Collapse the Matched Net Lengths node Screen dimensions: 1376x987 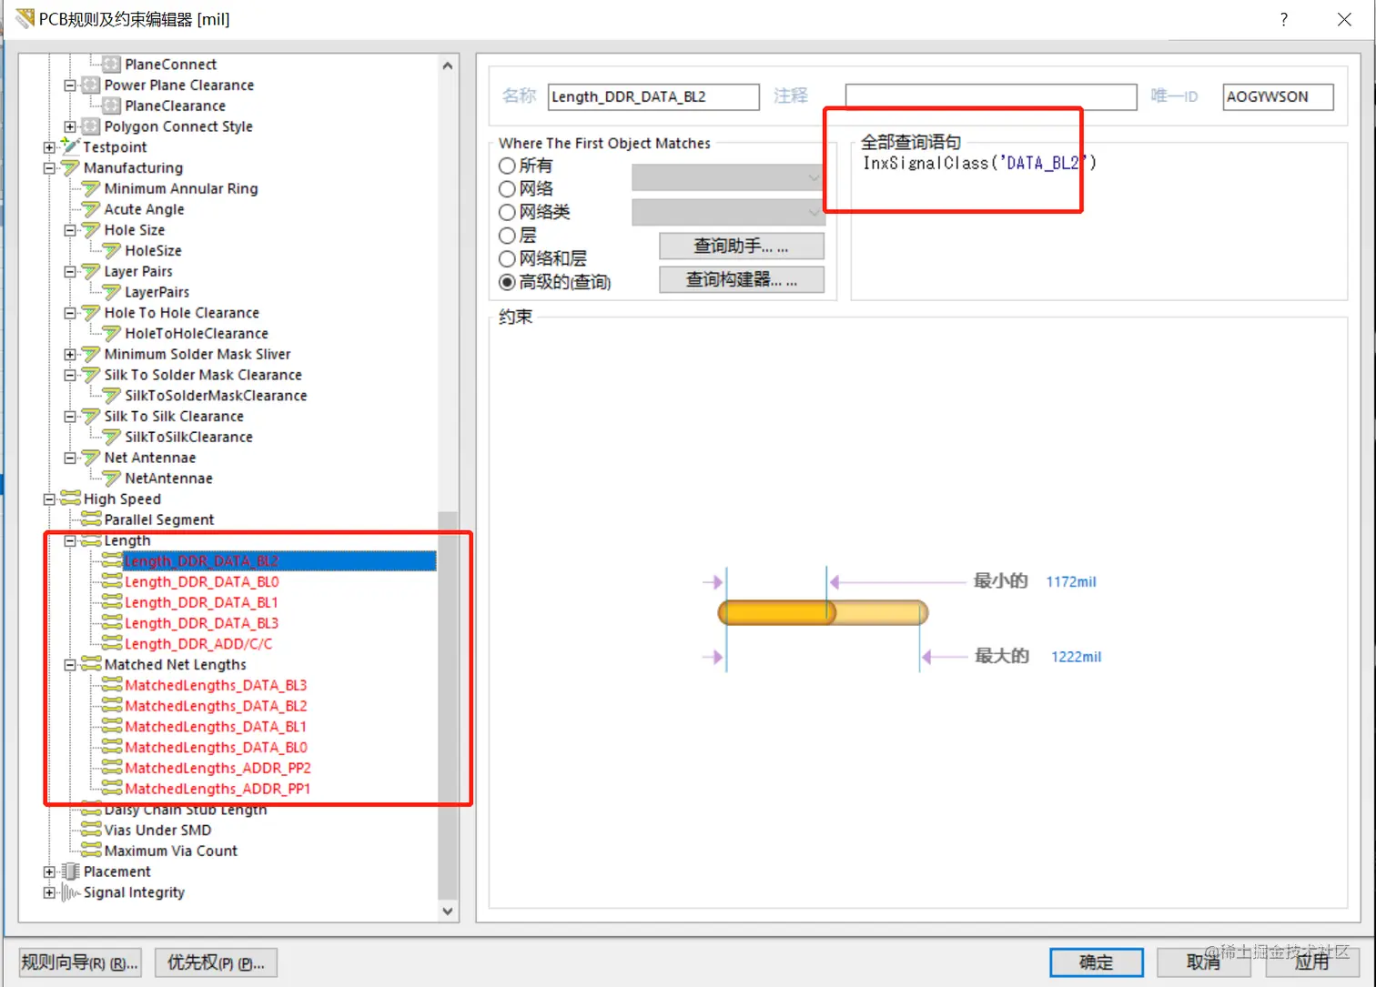coord(70,665)
